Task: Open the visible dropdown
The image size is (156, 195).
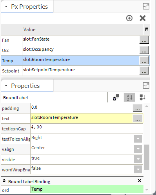Action: coord(138,159)
